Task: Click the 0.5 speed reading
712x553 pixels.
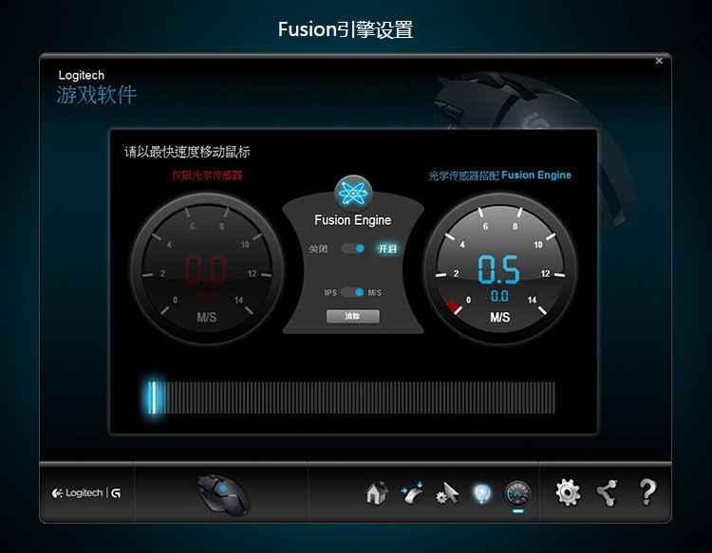Action: click(498, 269)
